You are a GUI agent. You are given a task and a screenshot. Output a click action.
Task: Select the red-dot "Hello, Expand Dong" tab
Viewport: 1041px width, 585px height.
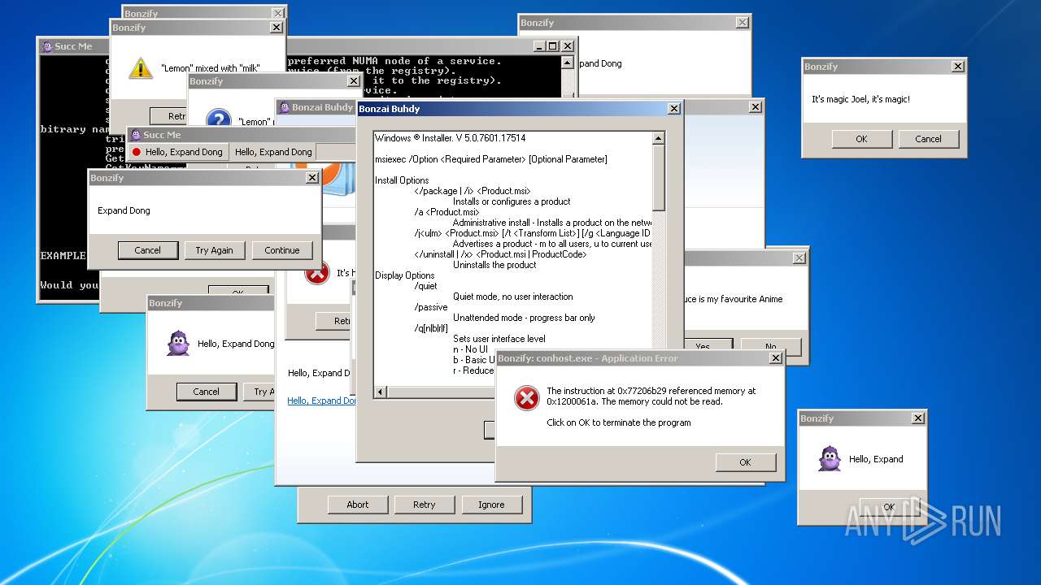177,152
